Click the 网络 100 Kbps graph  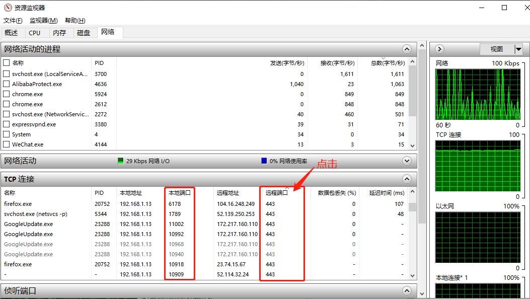[x=478, y=95]
